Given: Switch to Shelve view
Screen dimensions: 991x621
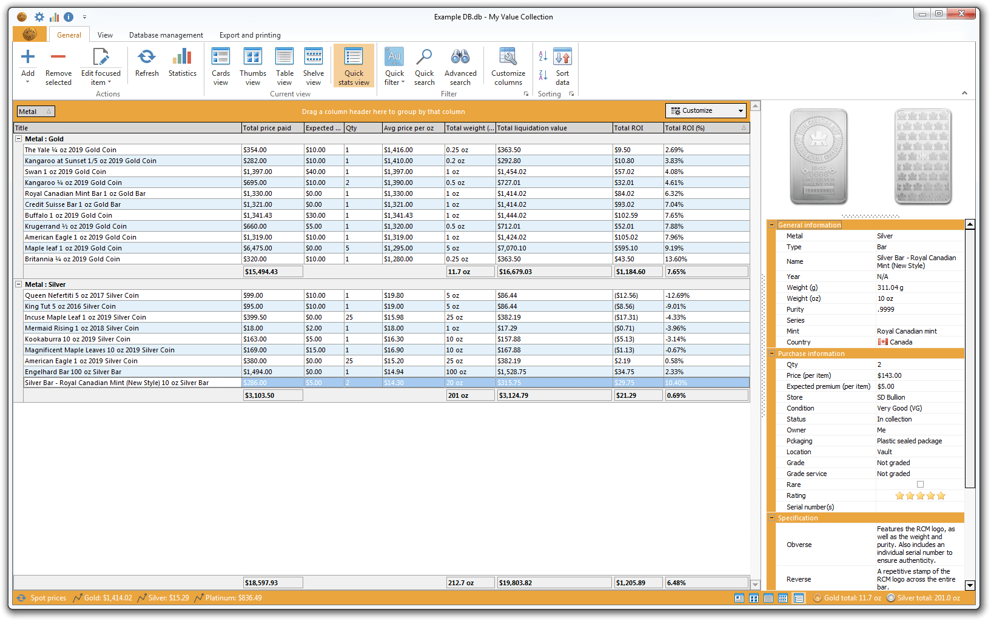Looking at the screenshot, I should click(314, 58).
